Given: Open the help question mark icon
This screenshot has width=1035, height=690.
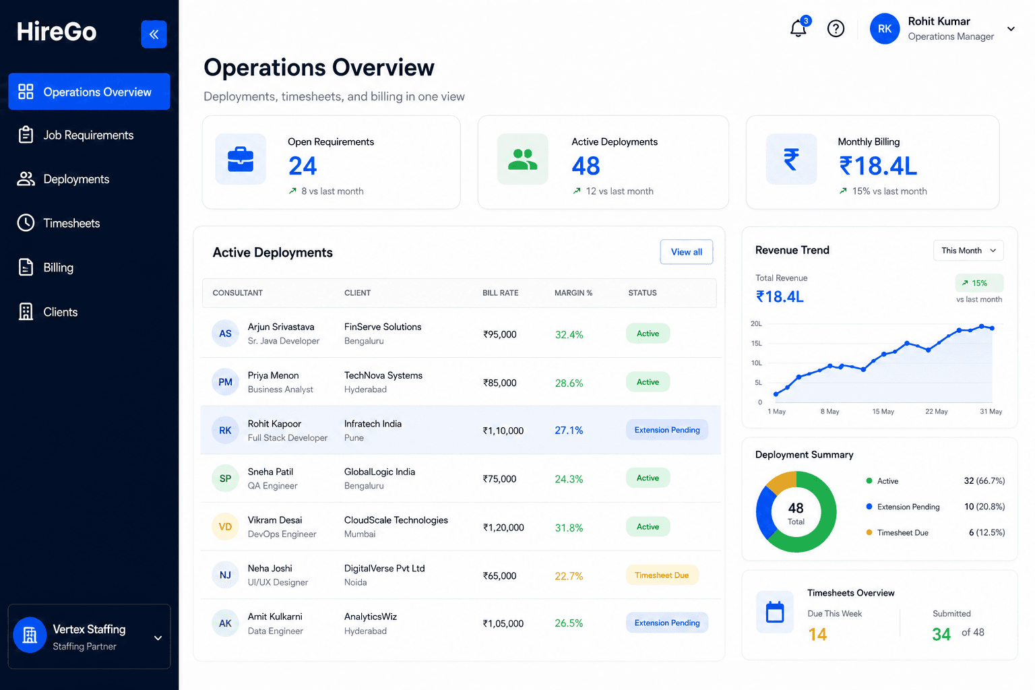Looking at the screenshot, I should [x=836, y=28].
